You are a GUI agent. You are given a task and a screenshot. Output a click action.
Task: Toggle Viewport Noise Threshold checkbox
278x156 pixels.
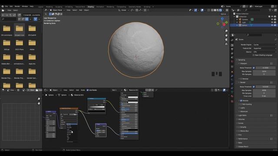[x=254, y=68]
